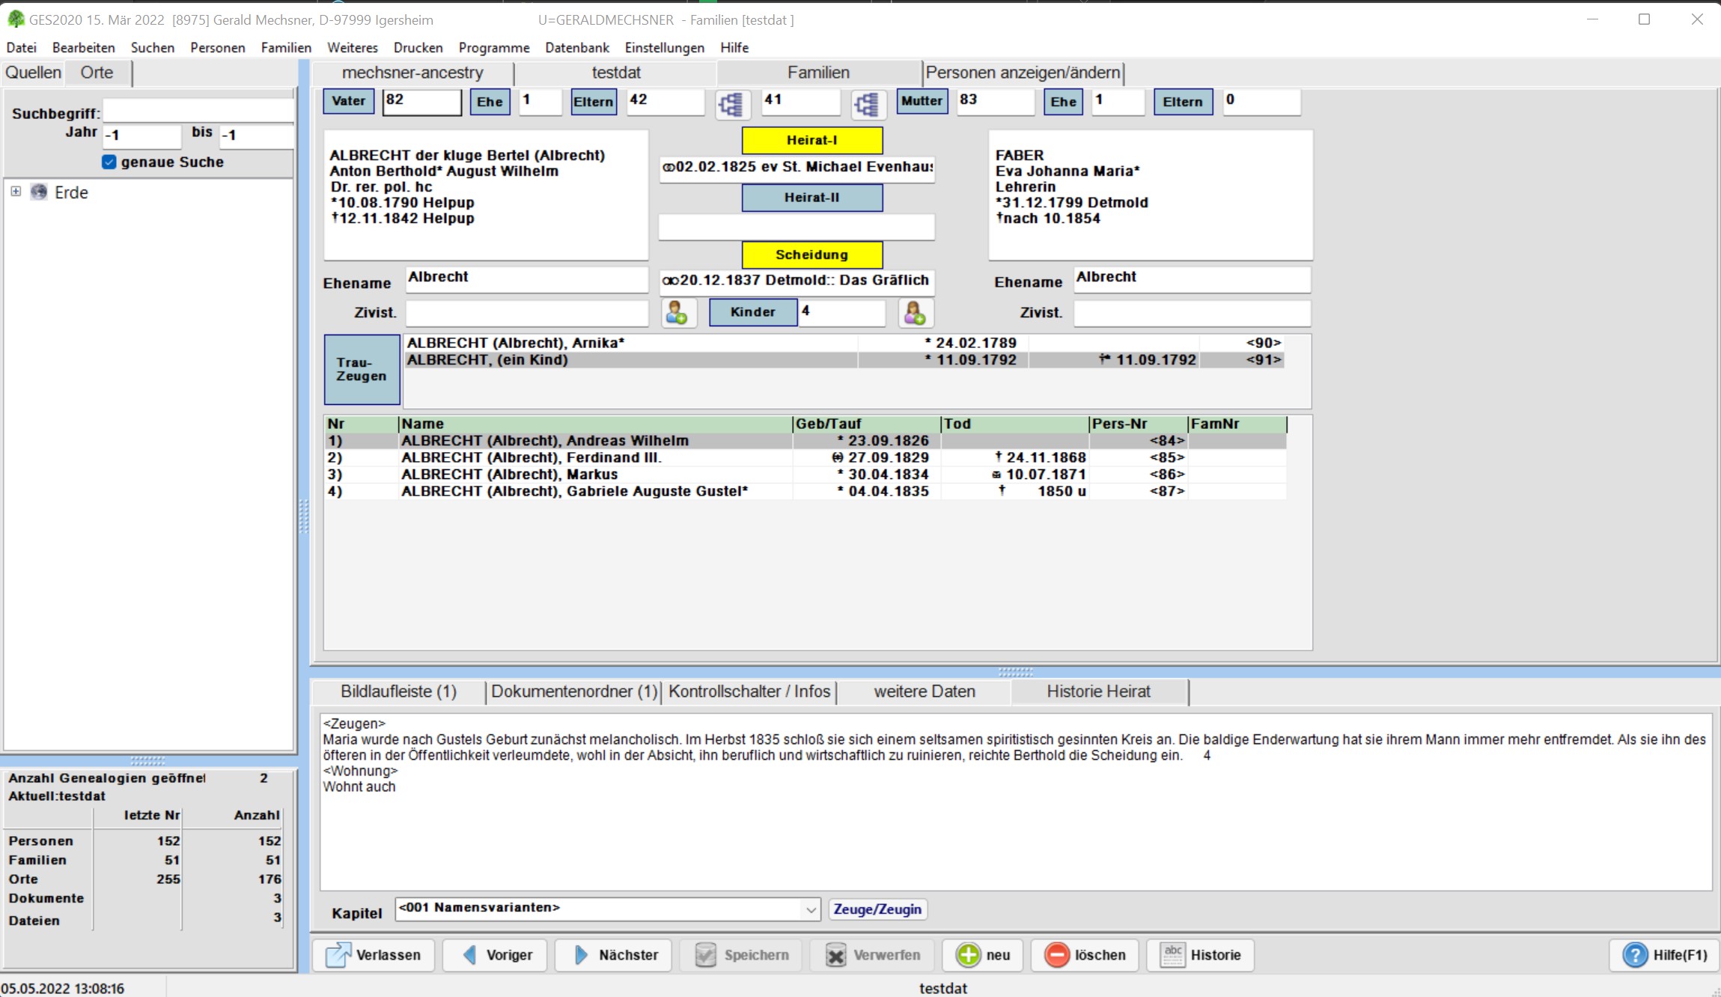Image resolution: width=1721 pixels, height=997 pixels.
Task: Switch to the testdat tab
Action: click(616, 73)
